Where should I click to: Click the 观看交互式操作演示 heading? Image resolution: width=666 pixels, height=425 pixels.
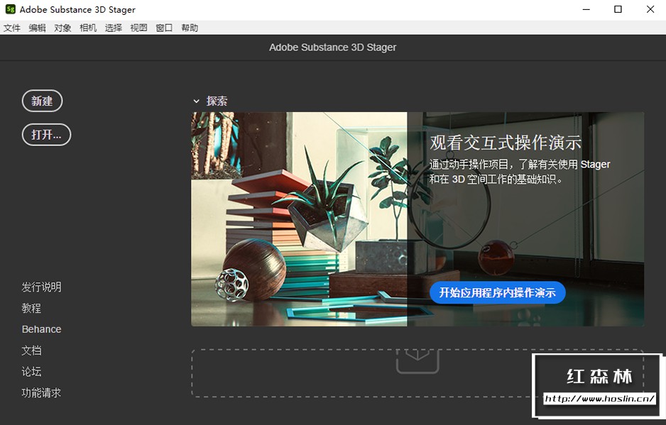click(506, 143)
